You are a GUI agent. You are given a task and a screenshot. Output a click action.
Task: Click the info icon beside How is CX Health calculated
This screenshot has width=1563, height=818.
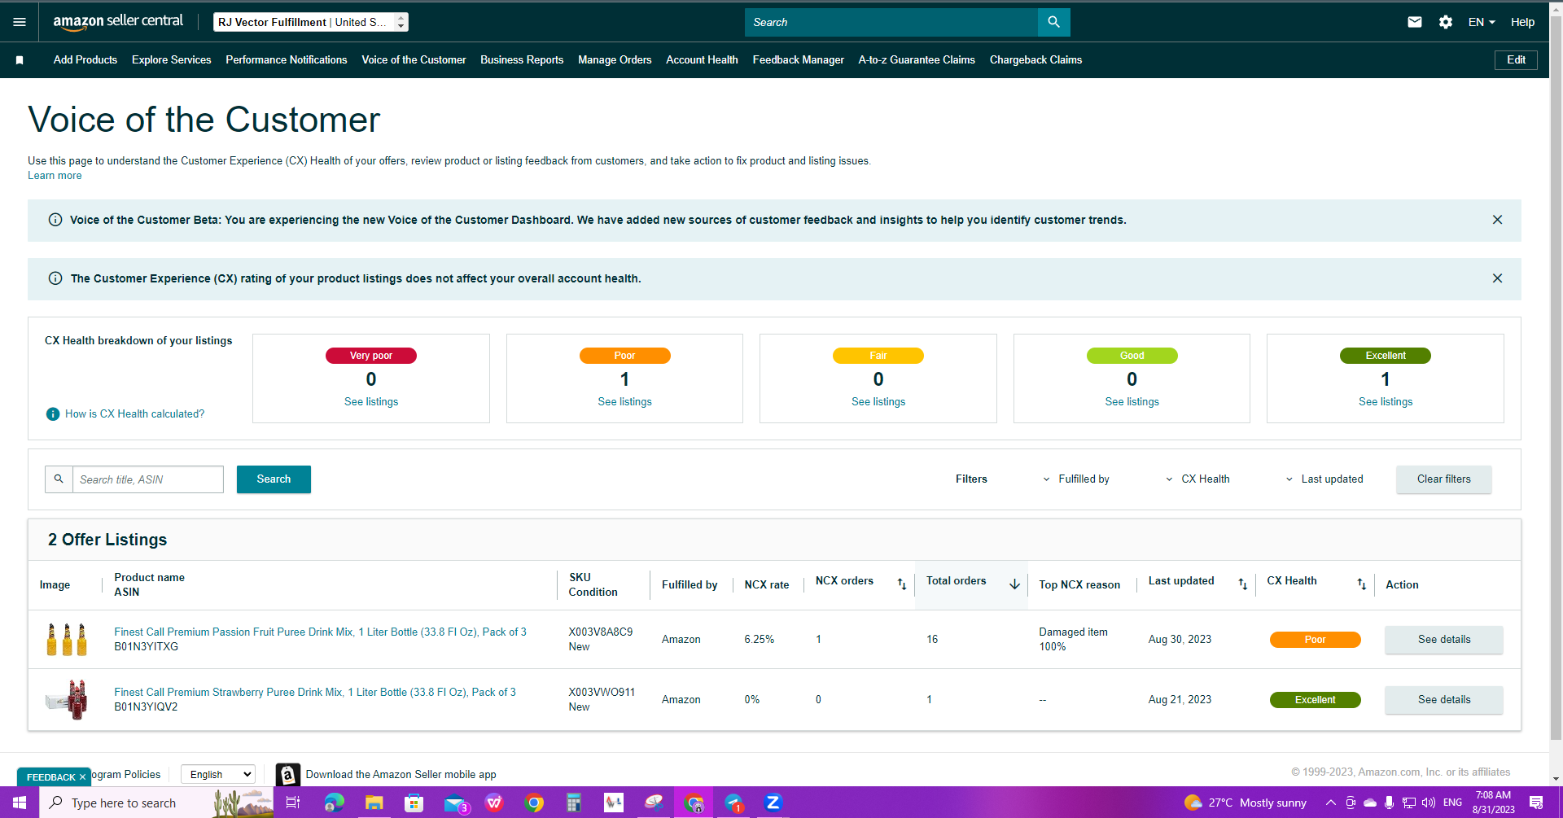coord(53,414)
